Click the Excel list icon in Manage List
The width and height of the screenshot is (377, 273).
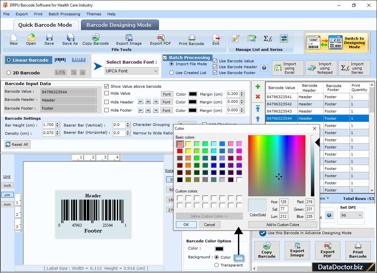[251, 38]
